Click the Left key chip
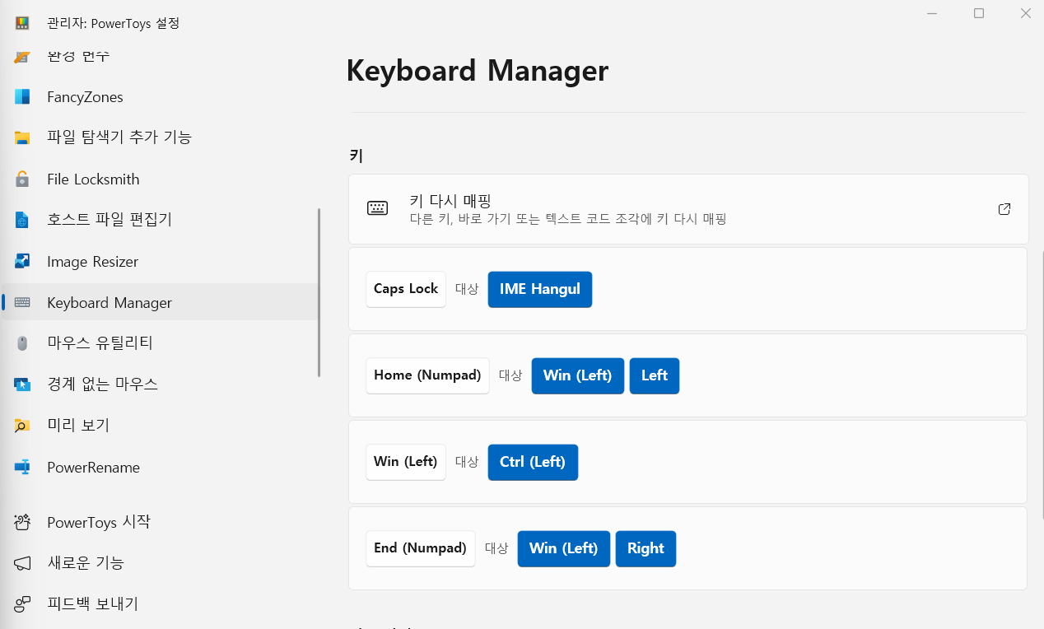 click(x=655, y=375)
